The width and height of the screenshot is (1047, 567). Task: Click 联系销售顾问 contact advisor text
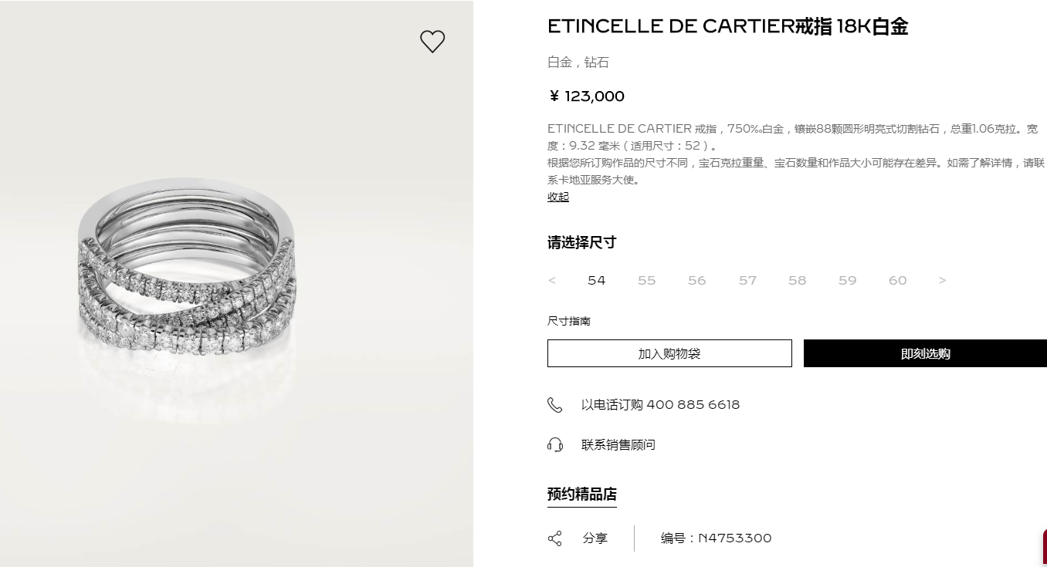click(618, 445)
